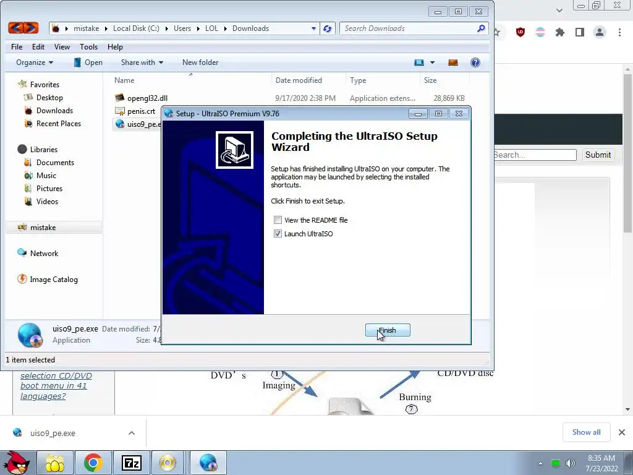
Task: Open the Help menu in Explorer
Action: tap(115, 47)
